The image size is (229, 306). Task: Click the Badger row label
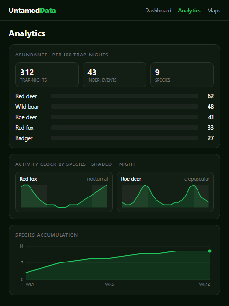pyautogui.click(x=24, y=138)
